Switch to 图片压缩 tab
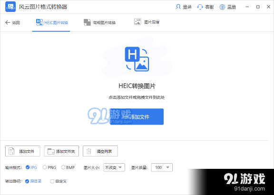Screen dimensions: 274x195 147,22
